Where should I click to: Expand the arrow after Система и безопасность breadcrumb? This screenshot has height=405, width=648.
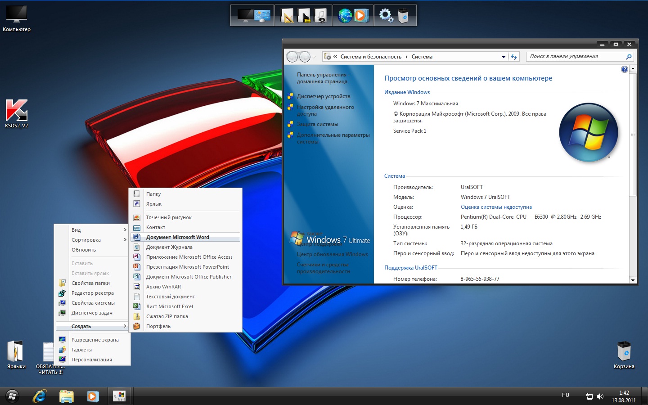(406, 57)
